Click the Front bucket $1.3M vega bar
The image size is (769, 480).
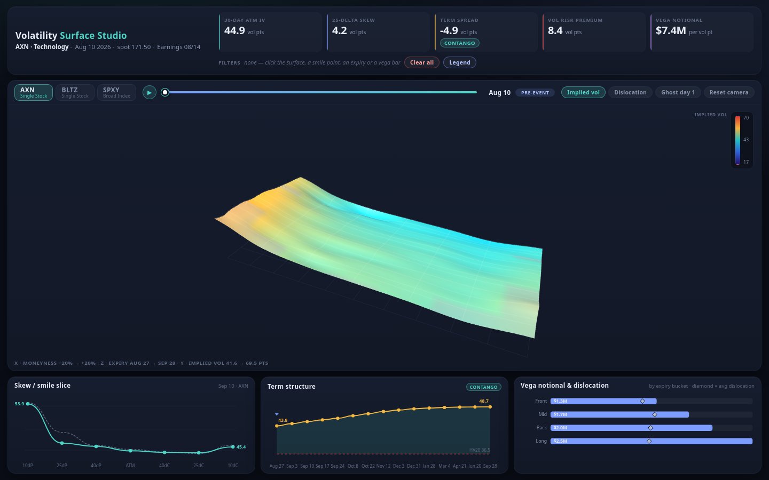tap(603, 401)
